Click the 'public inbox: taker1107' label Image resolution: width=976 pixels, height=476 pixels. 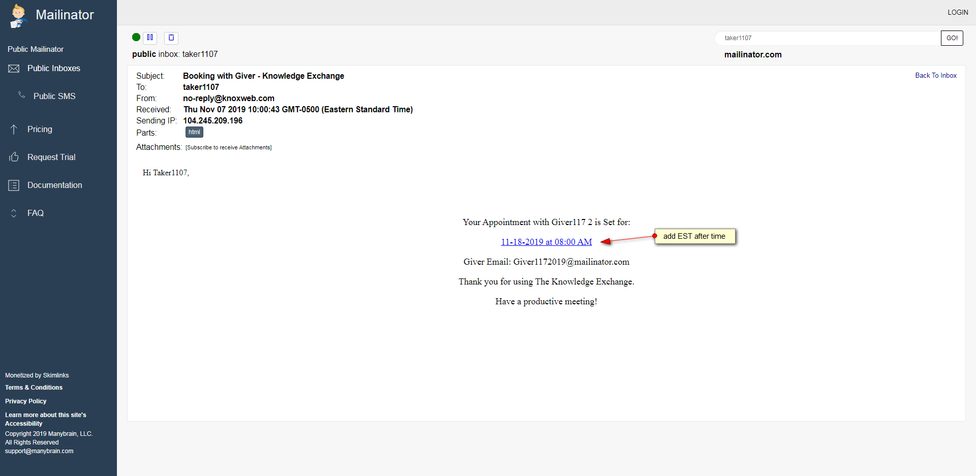175,54
